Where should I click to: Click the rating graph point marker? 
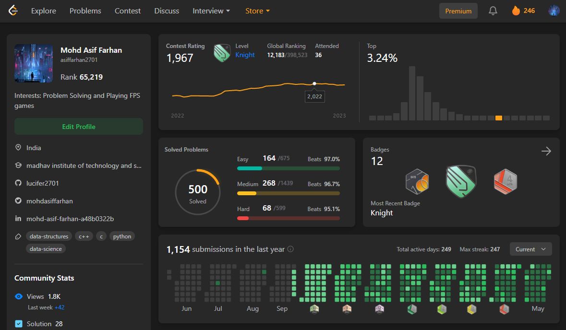click(314, 83)
